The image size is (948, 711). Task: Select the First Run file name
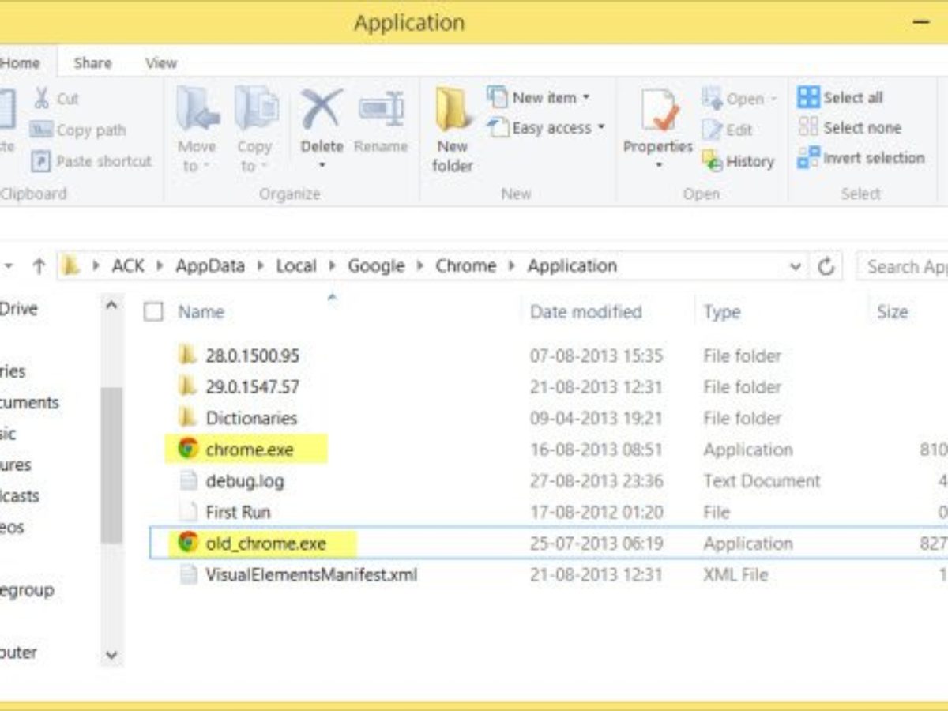[x=238, y=512]
